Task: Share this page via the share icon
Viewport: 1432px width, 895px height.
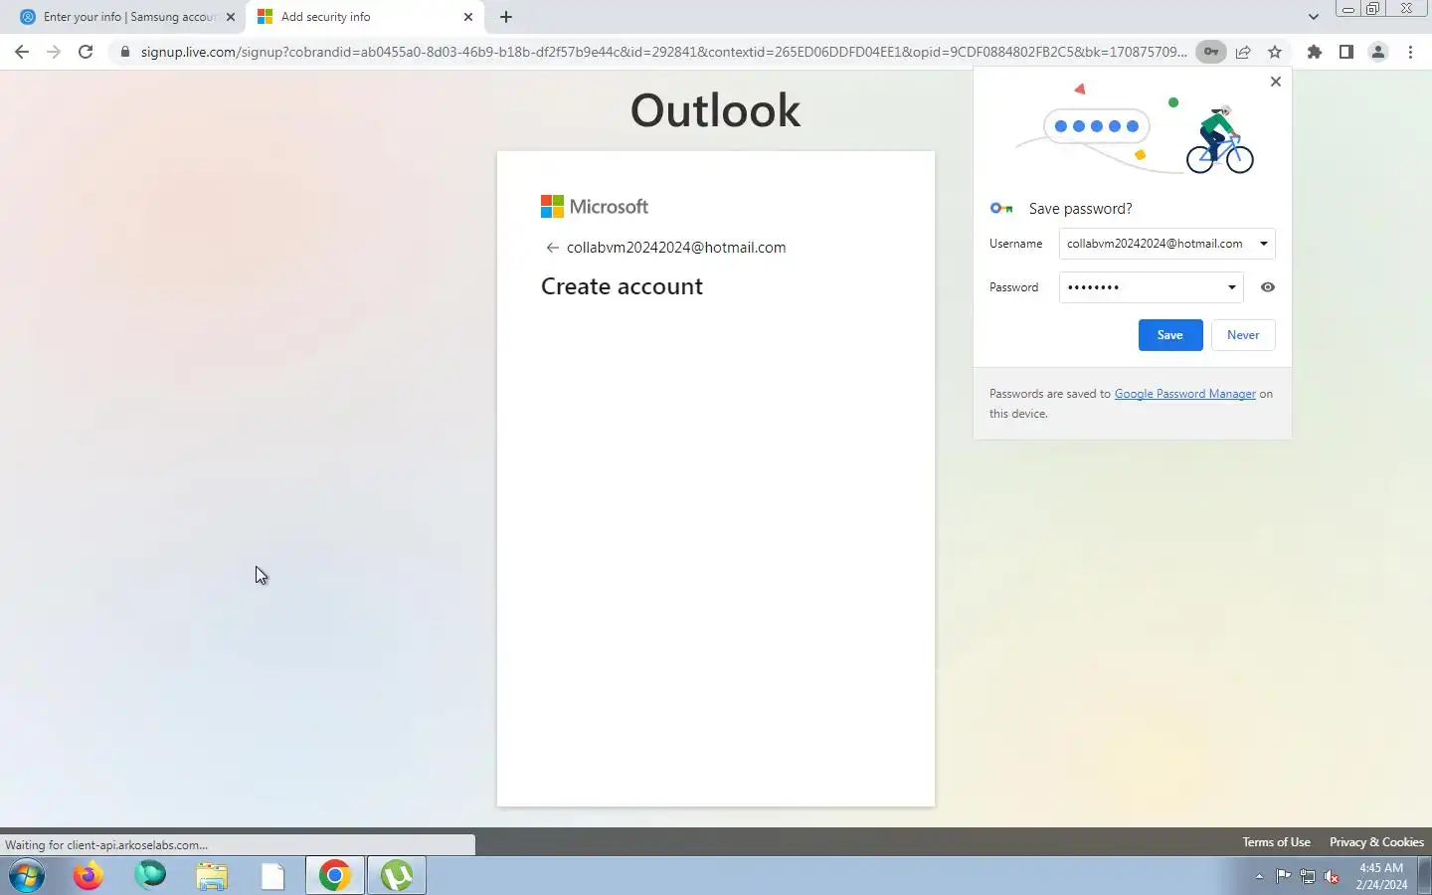Action: coord(1243,52)
